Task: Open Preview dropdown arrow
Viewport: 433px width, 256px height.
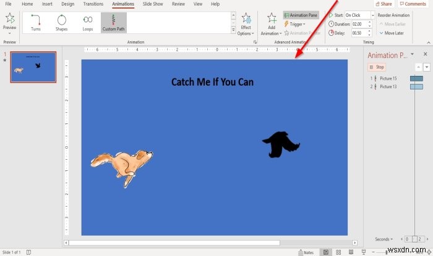Action: click(x=10, y=33)
